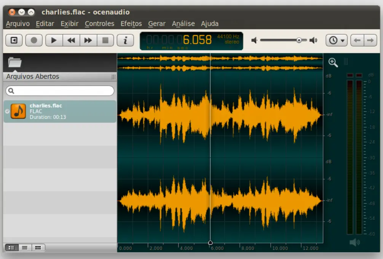Click the speaker icon below level meters
The image size is (383, 259).
click(x=355, y=242)
